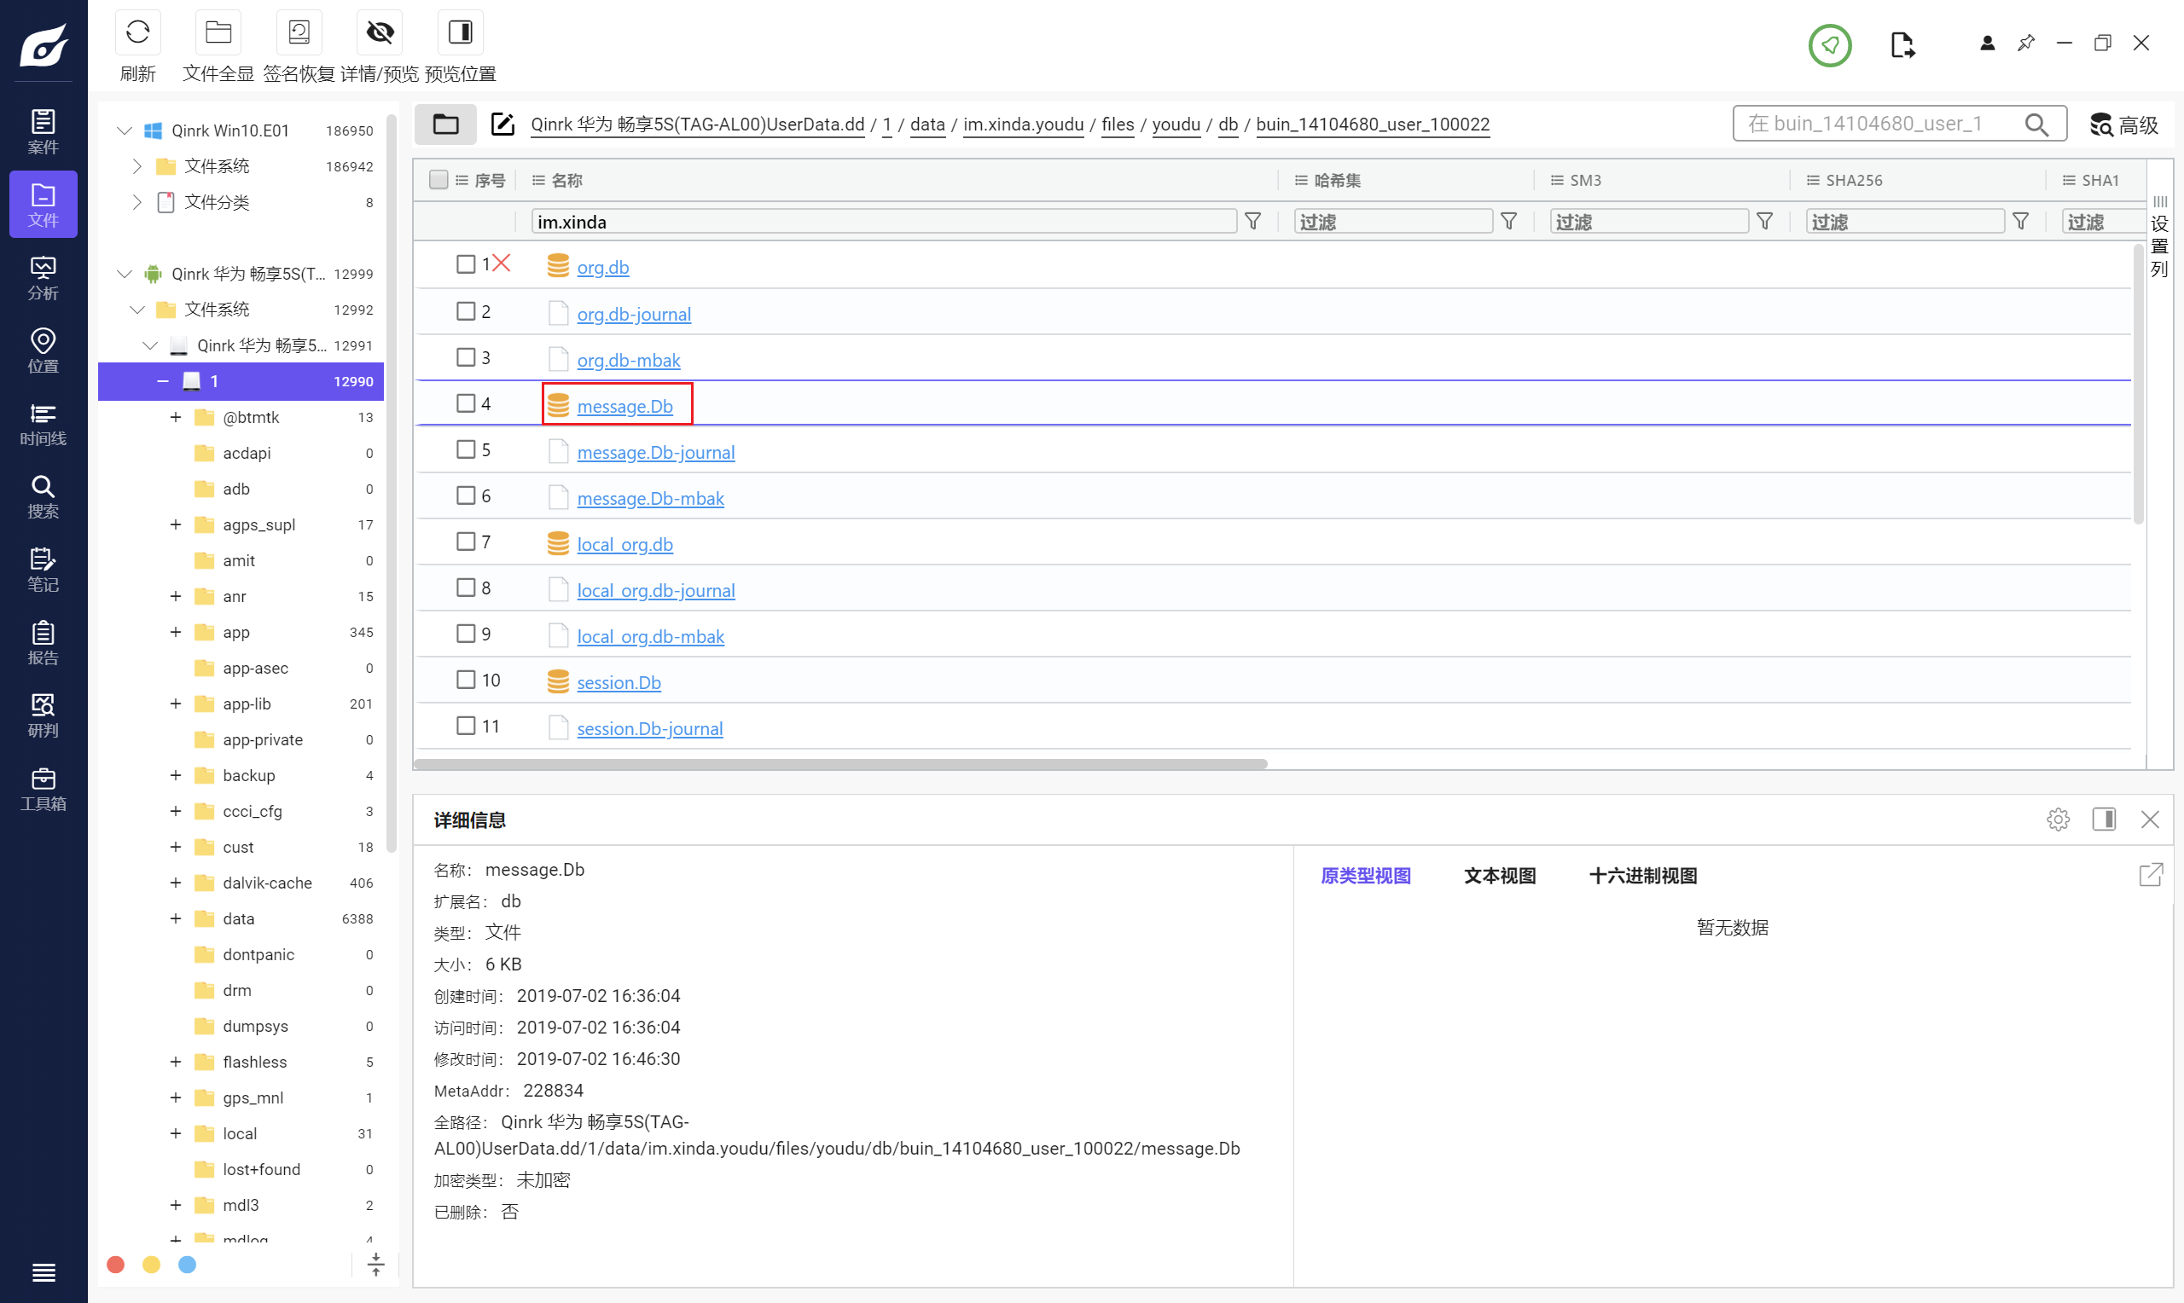
Task: Open the SM3 column menu
Action: pyautogui.click(x=1556, y=180)
